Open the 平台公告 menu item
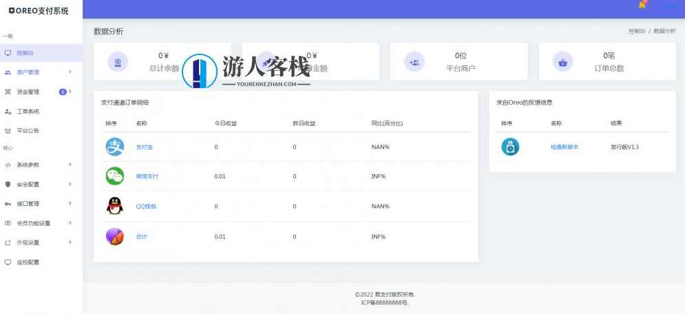Image resolution: width=685 pixels, height=314 pixels. [x=41, y=131]
